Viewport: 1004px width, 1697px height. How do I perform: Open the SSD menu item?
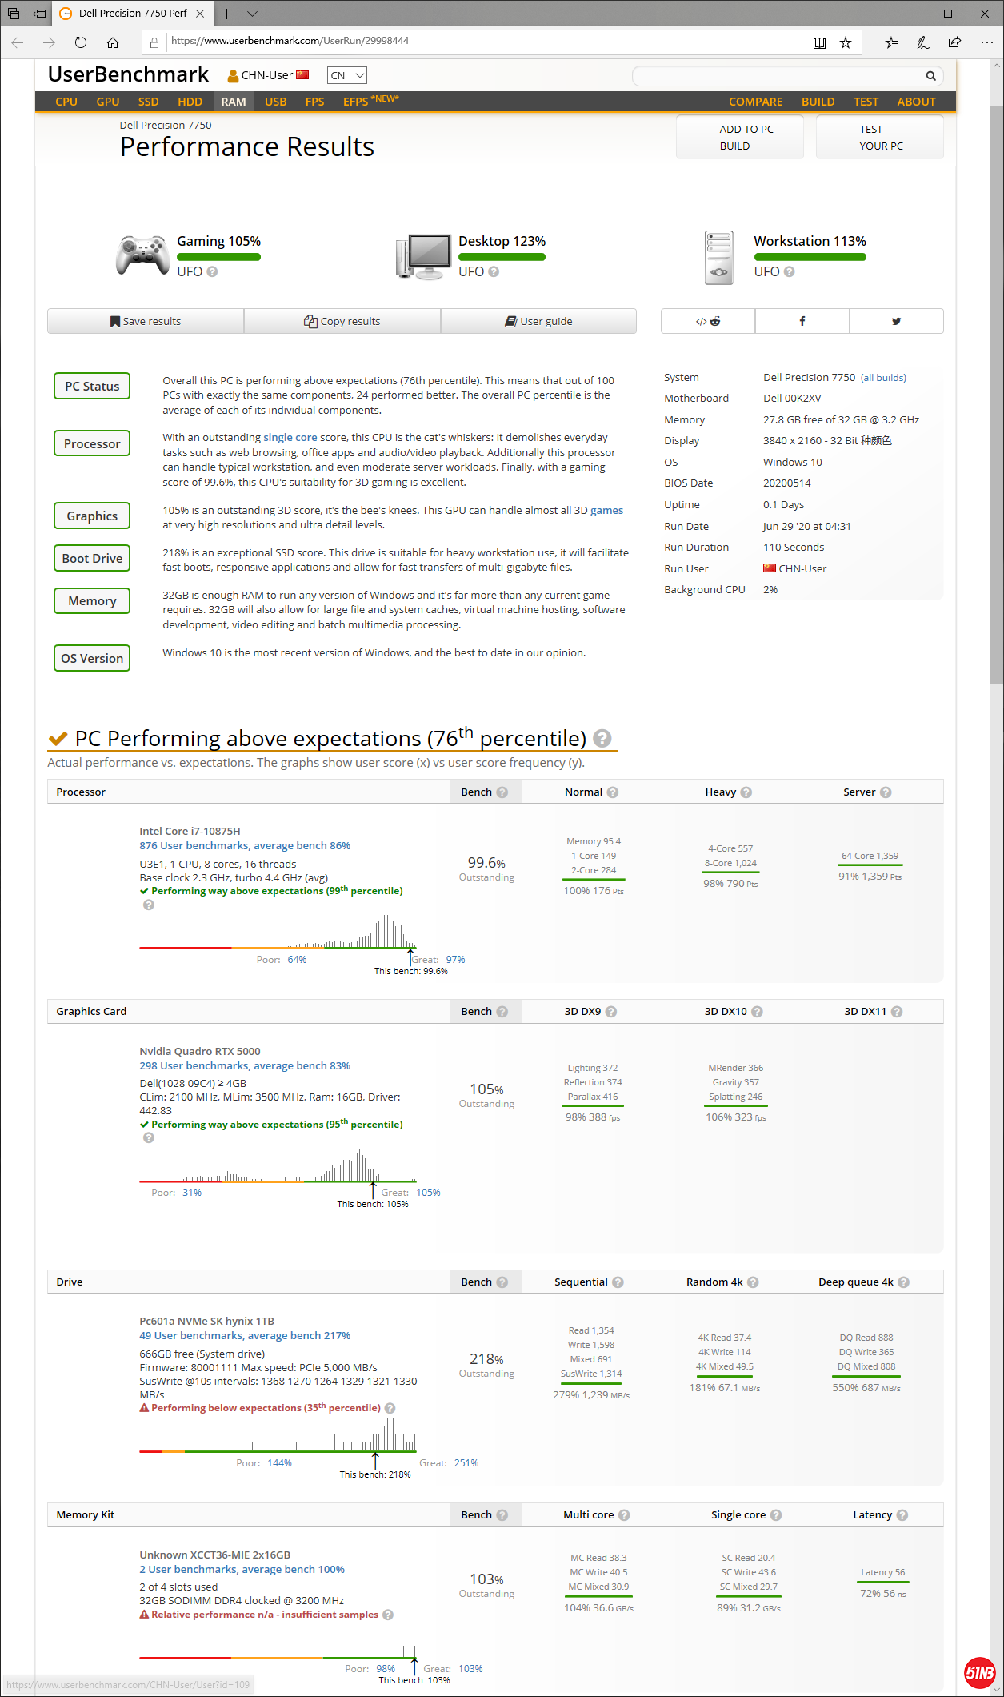coord(148,102)
